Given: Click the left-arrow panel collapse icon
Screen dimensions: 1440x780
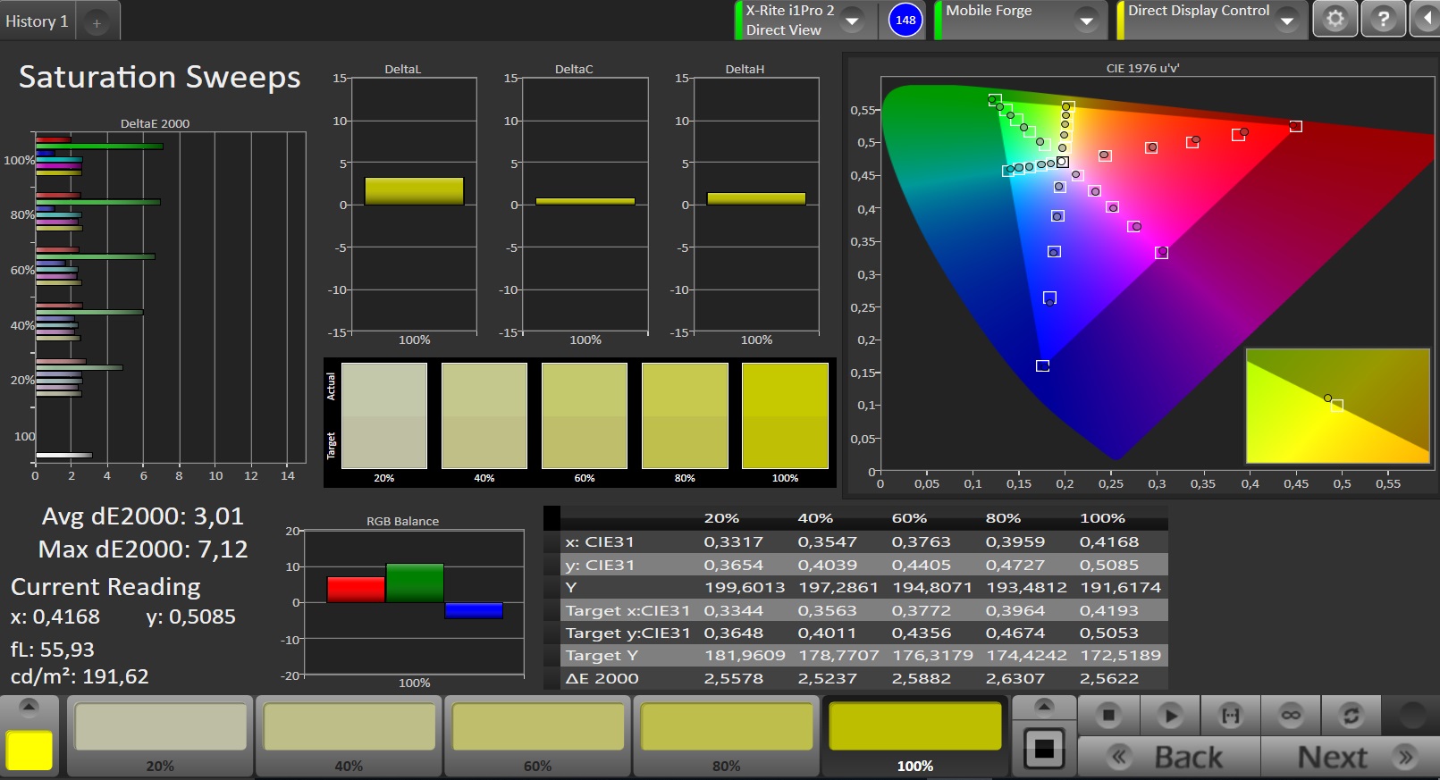Looking at the screenshot, I should coord(1427,20).
